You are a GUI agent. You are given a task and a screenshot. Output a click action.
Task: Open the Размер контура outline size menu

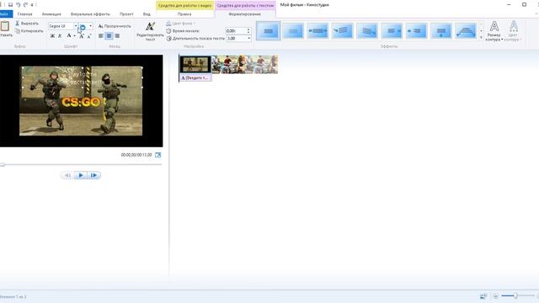[x=494, y=31]
